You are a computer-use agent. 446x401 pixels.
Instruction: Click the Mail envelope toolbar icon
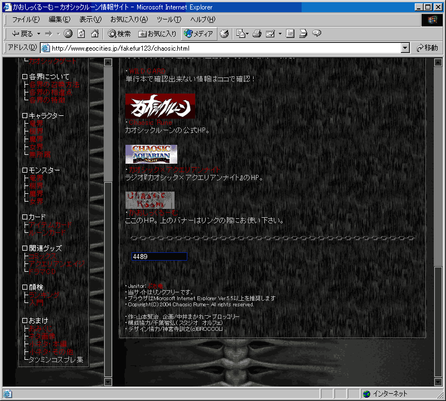pos(243,34)
